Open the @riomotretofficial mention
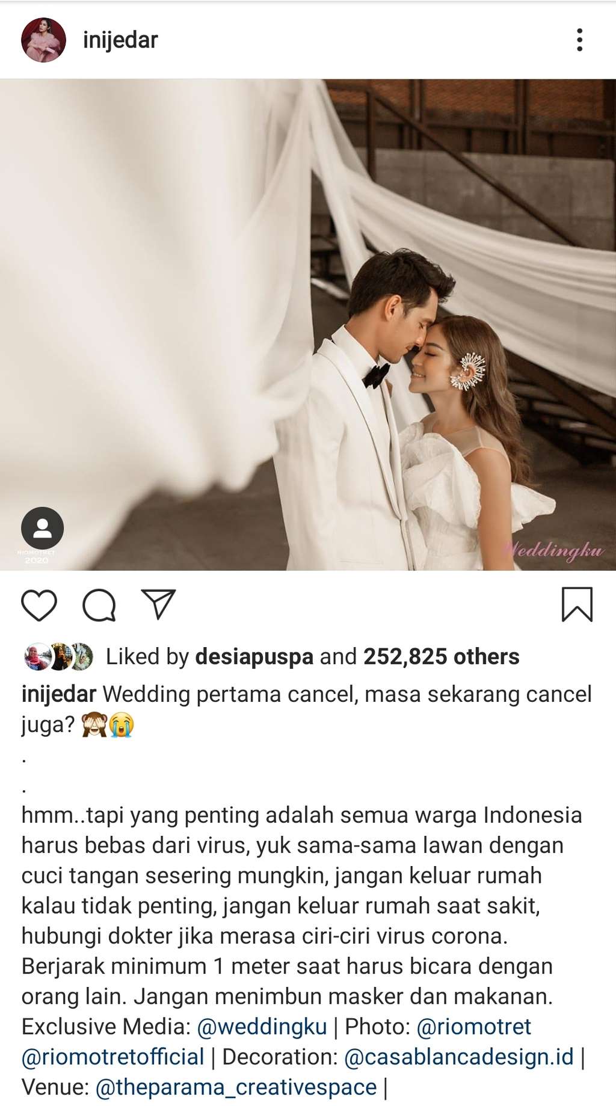This screenshot has width=616, height=1106. click(x=113, y=1057)
